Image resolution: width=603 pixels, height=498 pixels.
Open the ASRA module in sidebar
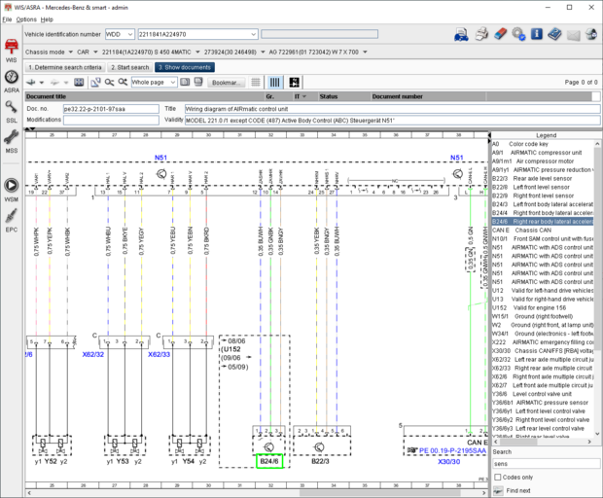[x=11, y=82]
